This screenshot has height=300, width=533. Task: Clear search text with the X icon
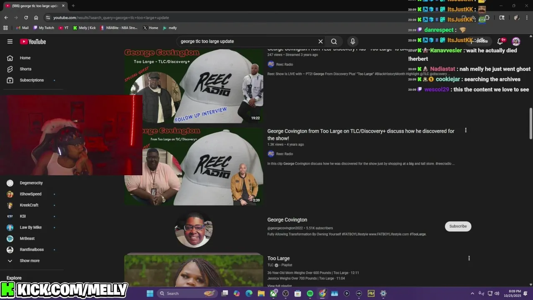[x=321, y=41]
